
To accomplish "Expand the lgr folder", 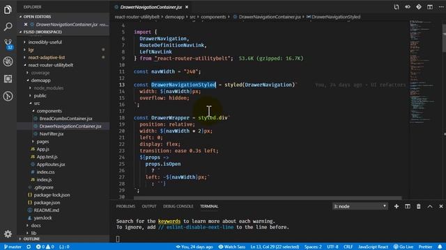I will (31, 50).
